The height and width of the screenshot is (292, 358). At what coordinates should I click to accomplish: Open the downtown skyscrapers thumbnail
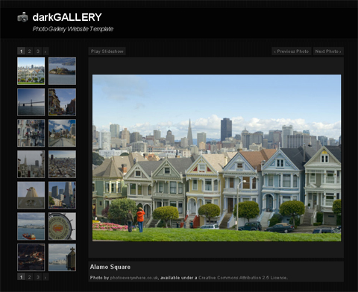pyautogui.click(x=62, y=195)
